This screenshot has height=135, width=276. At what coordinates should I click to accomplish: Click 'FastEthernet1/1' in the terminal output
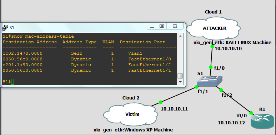150,70
